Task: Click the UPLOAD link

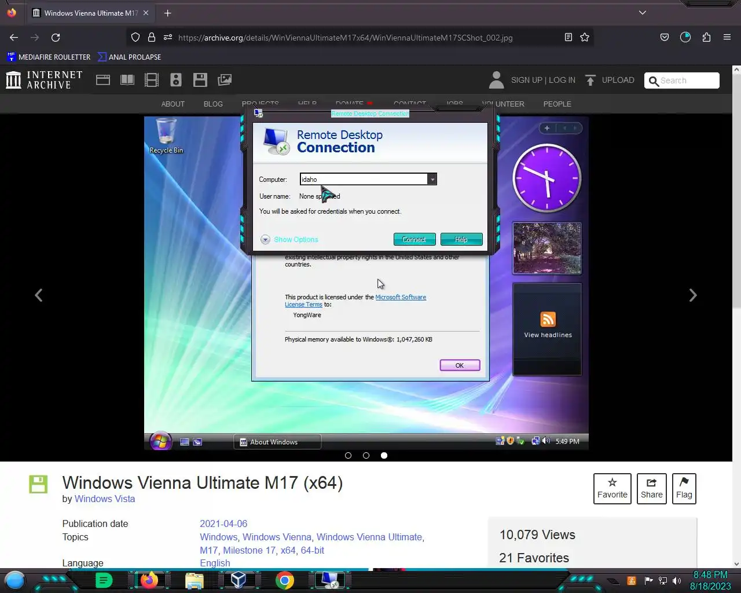Action: (618, 80)
